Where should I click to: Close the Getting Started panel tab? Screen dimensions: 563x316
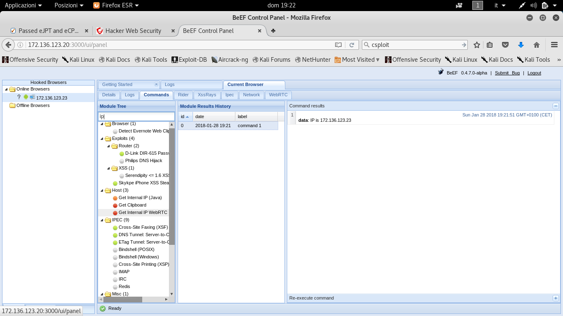[x=156, y=84]
